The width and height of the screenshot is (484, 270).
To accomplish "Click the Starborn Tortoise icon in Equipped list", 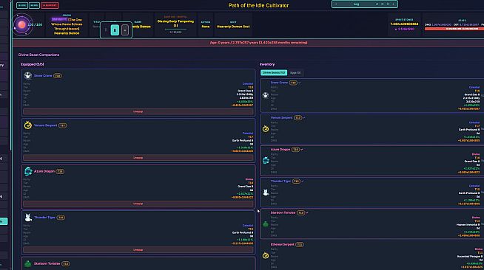I will [x=28, y=263].
